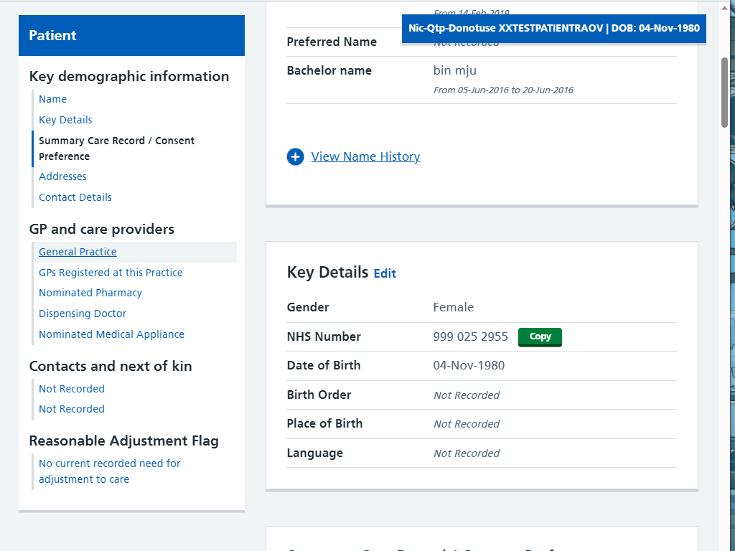
Task: Click the Gender value Female
Action: [x=454, y=307]
